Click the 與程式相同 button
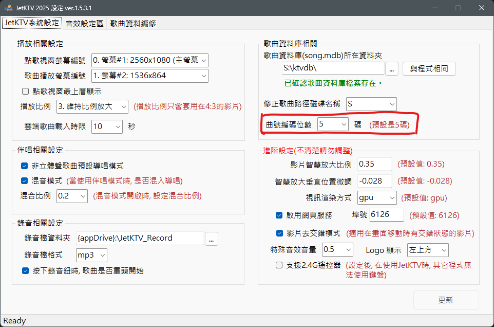Viewport: 494px width, 327px height. tap(429, 68)
